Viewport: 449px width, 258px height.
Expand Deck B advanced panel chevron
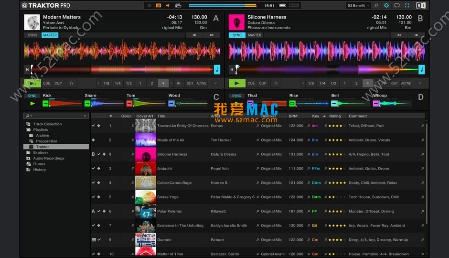tap(420, 83)
